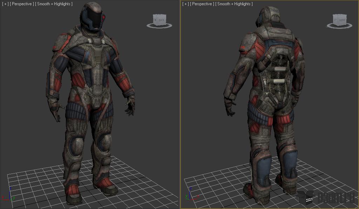Image resolution: width=359 pixels, height=209 pixels.
Task: Open right viewport Smooth + Highlights shading menu
Action: click(x=235, y=4)
